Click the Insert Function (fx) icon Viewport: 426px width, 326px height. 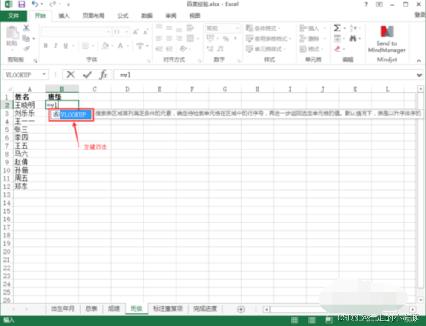pos(104,74)
